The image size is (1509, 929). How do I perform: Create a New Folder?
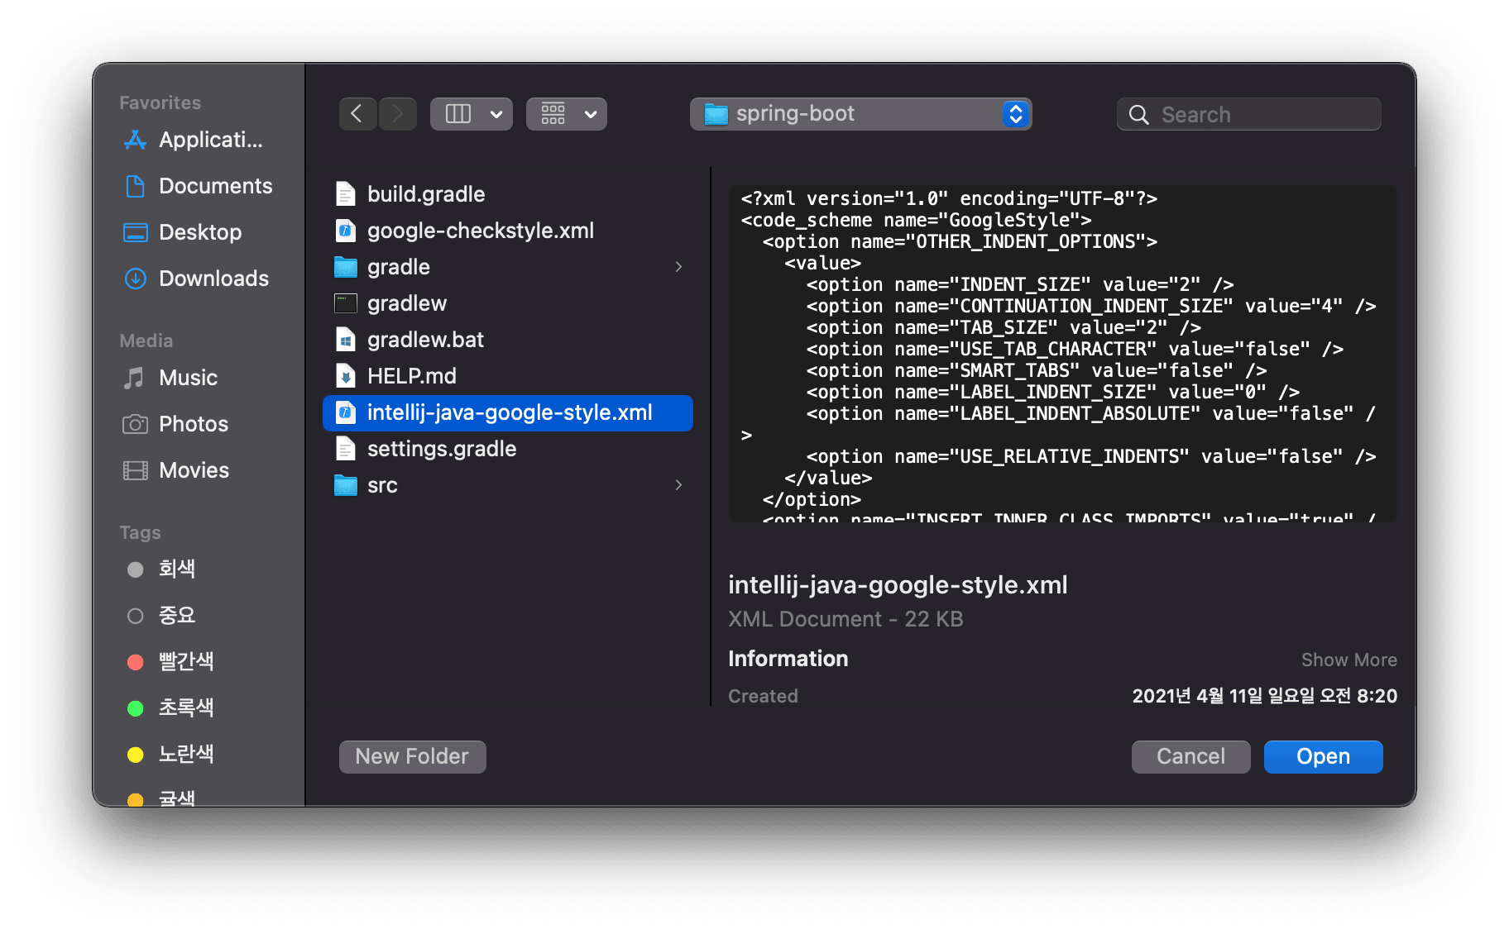click(x=412, y=756)
